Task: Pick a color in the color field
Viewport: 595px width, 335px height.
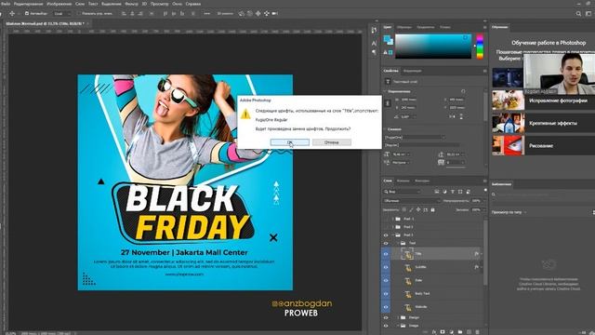Action: click(433, 47)
